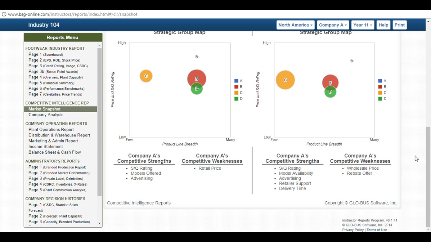Open the Company A selector dropdown
The height and width of the screenshot is (242, 431).
coord(333,25)
